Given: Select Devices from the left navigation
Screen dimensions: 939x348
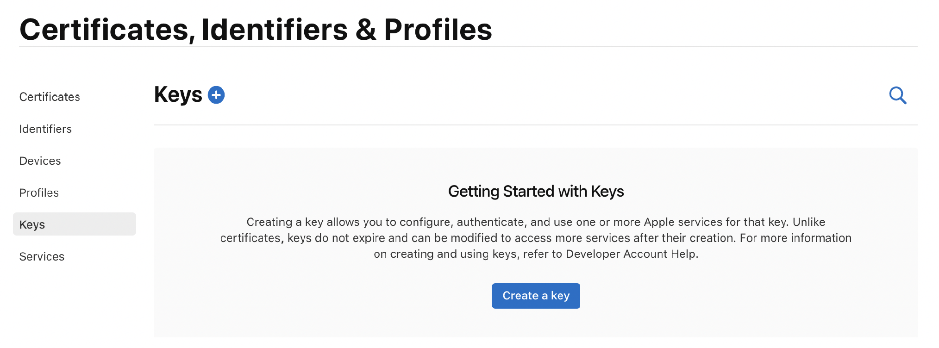Looking at the screenshot, I should (x=40, y=161).
